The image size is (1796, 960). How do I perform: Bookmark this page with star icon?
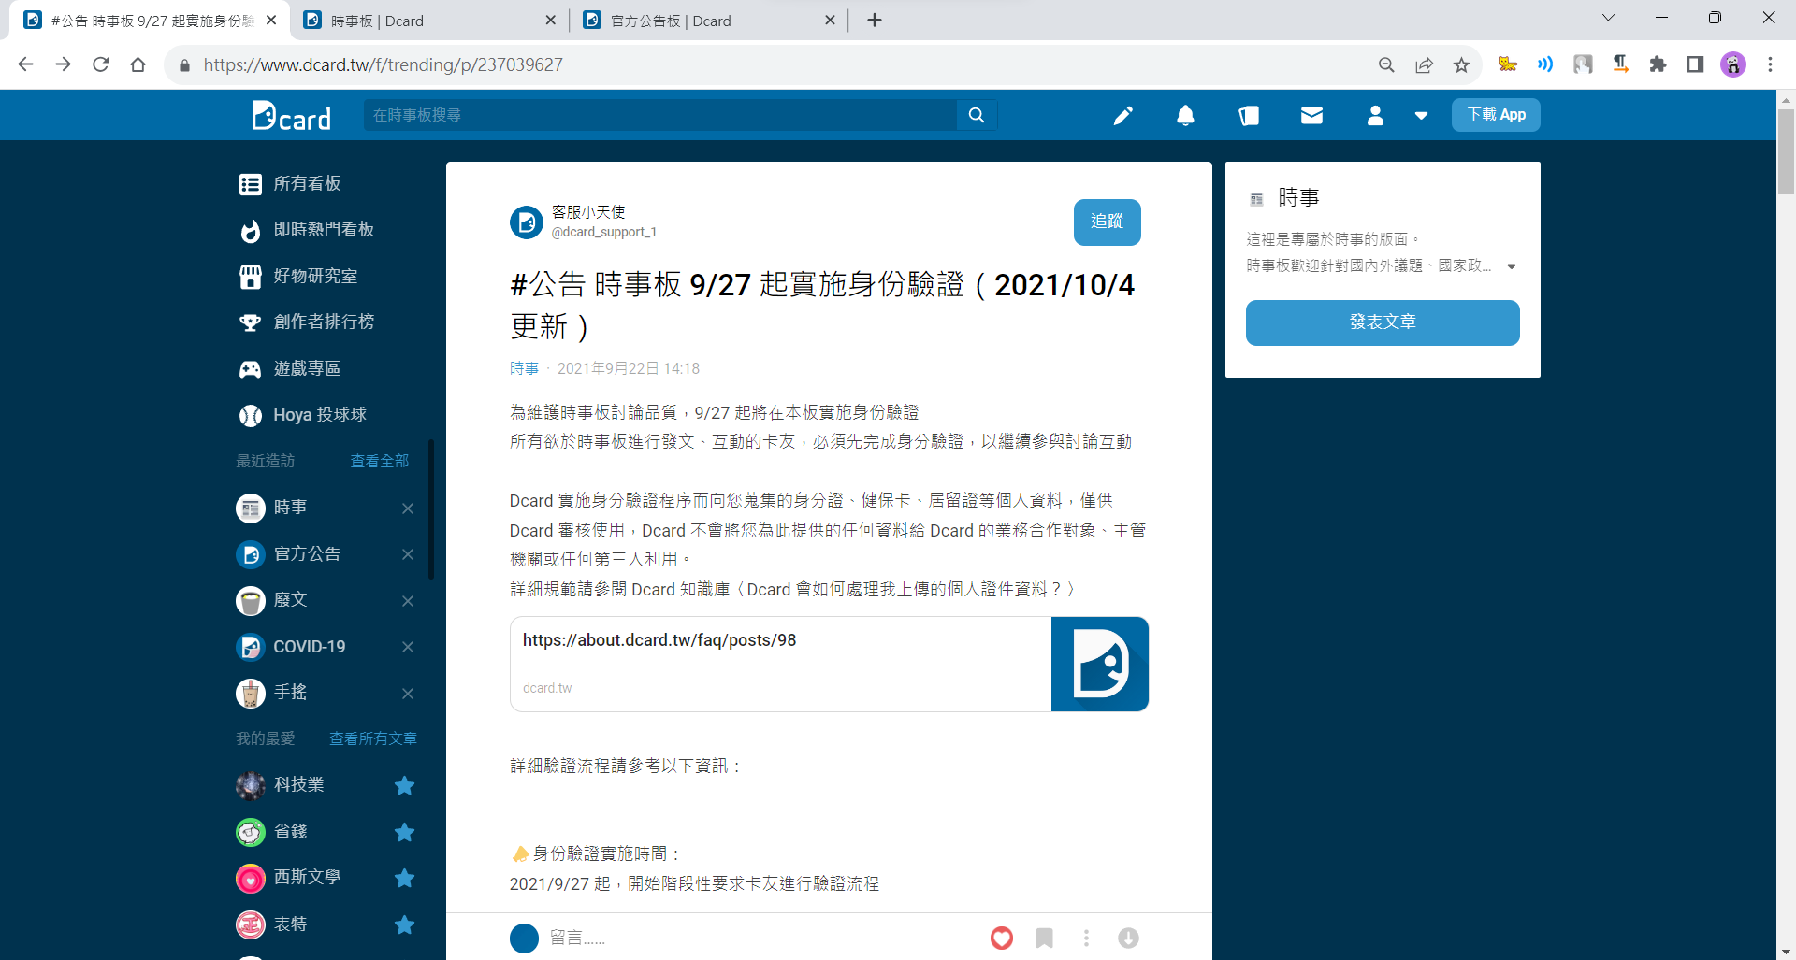click(x=1461, y=64)
